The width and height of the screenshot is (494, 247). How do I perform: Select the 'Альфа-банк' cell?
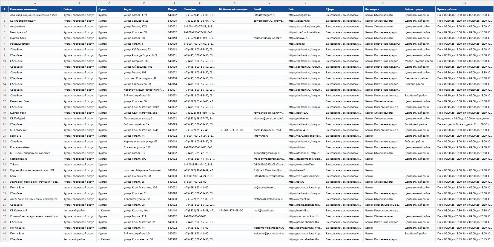click(35, 26)
